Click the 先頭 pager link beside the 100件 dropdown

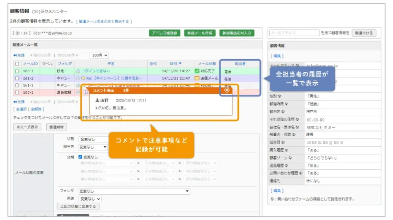pyautogui.click(x=19, y=55)
